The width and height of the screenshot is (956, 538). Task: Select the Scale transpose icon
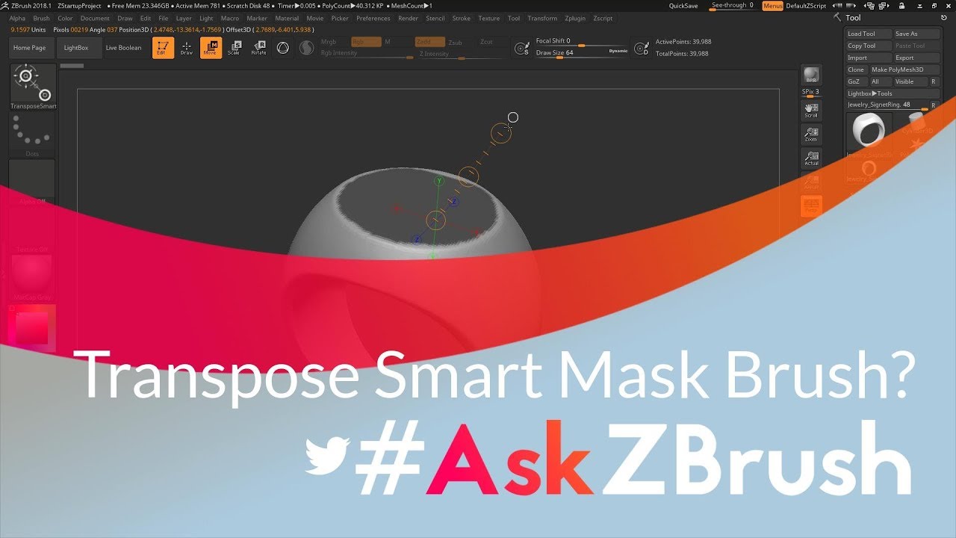[x=235, y=48]
